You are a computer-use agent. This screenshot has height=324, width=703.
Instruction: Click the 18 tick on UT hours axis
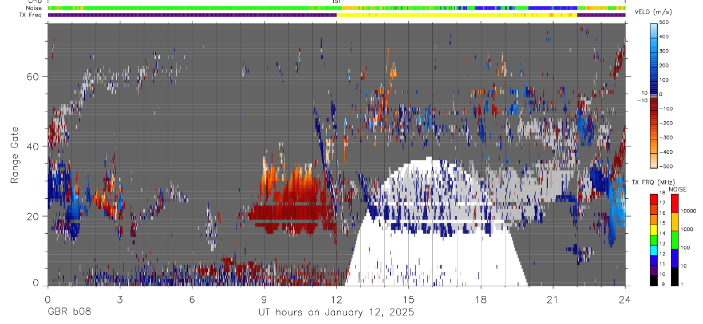pyautogui.click(x=480, y=299)
